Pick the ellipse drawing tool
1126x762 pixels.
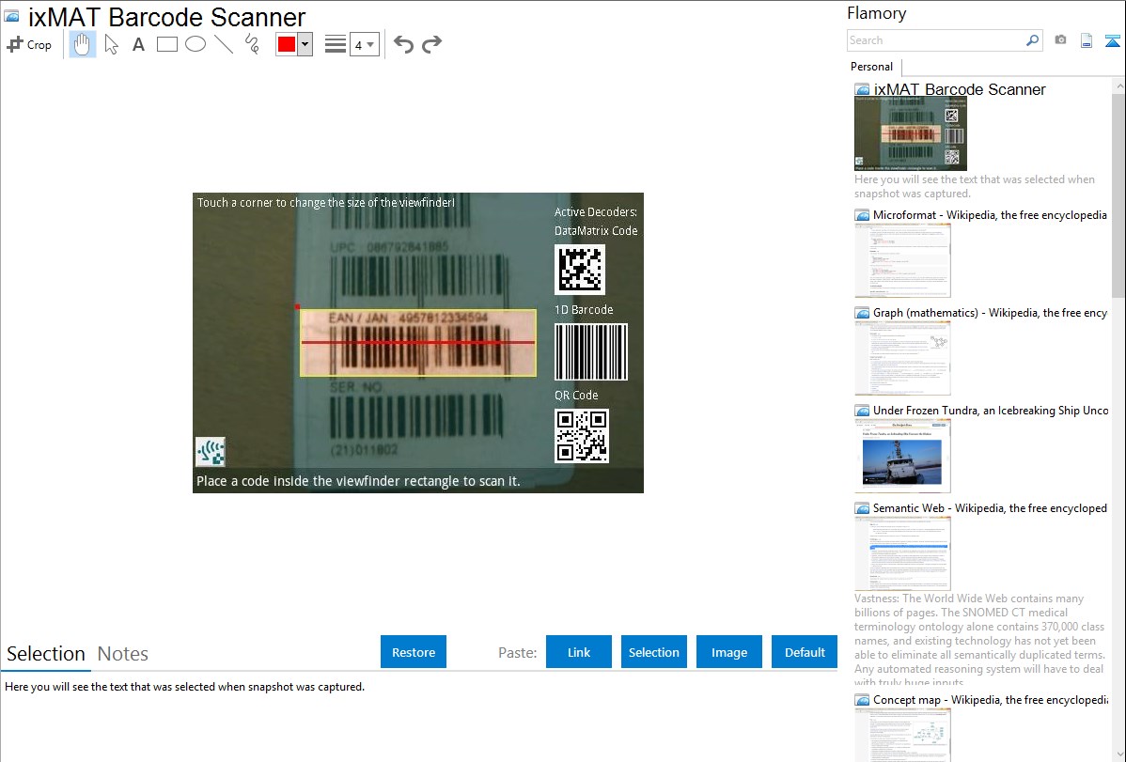click(195, 44)
